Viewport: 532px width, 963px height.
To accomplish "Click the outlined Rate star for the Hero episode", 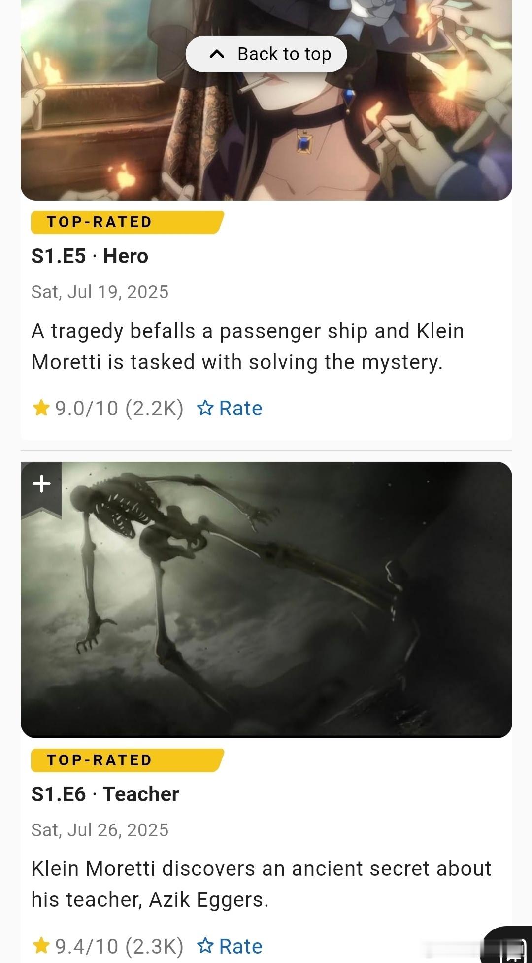I will [205, 408].
